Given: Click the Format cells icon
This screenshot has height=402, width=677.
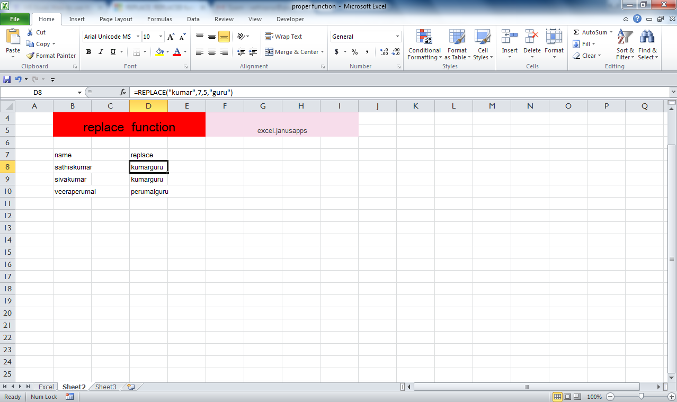Looking at the screenshot, I should [554, 37].
